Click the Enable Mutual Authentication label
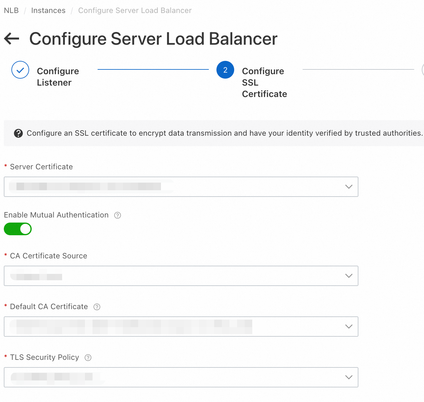This screenshot has width=424, height=402. 56,215
